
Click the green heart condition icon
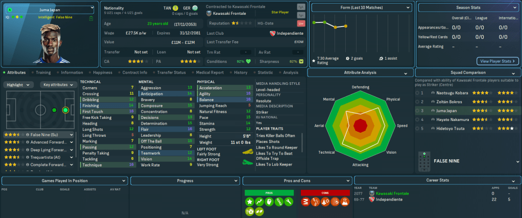pos(249,61)
